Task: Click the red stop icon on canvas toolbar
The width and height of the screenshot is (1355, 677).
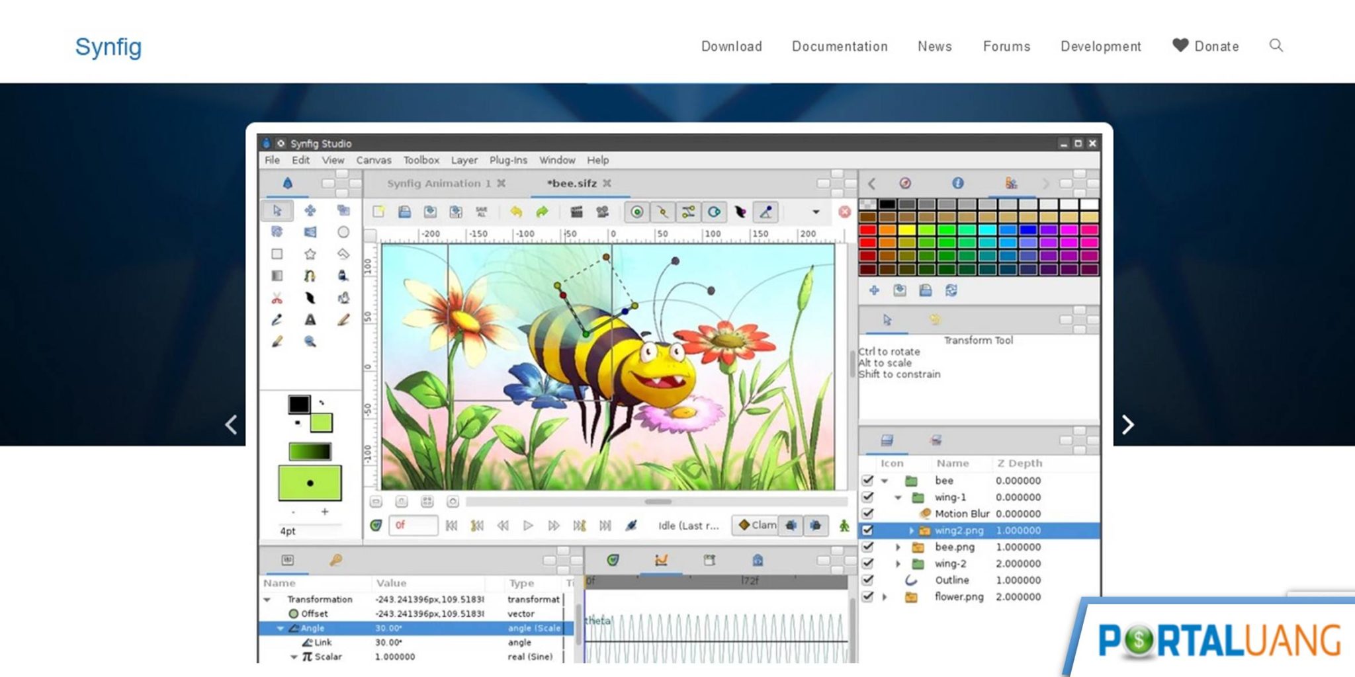Action: pos(845,212)
